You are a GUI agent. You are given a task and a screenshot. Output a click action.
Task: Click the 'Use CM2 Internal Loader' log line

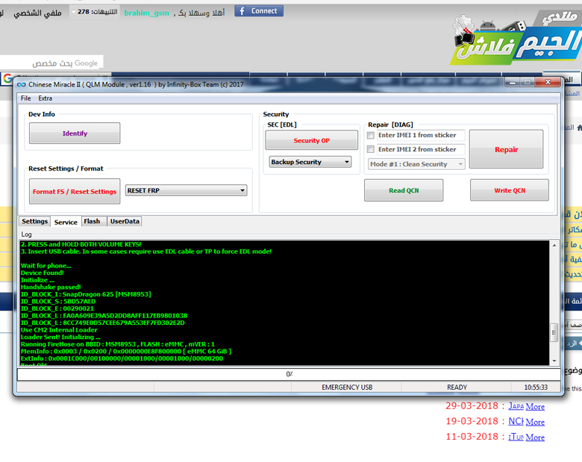(x=59, y=330)
